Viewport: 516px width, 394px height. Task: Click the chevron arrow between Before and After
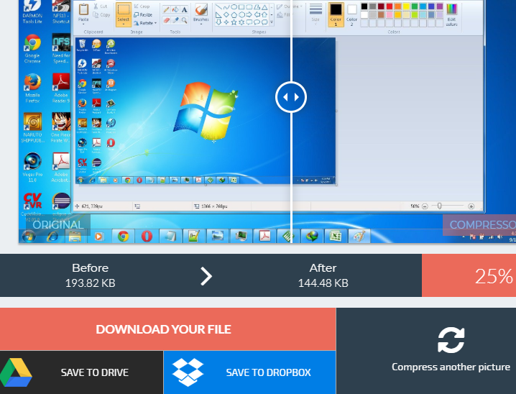(206, 276)
